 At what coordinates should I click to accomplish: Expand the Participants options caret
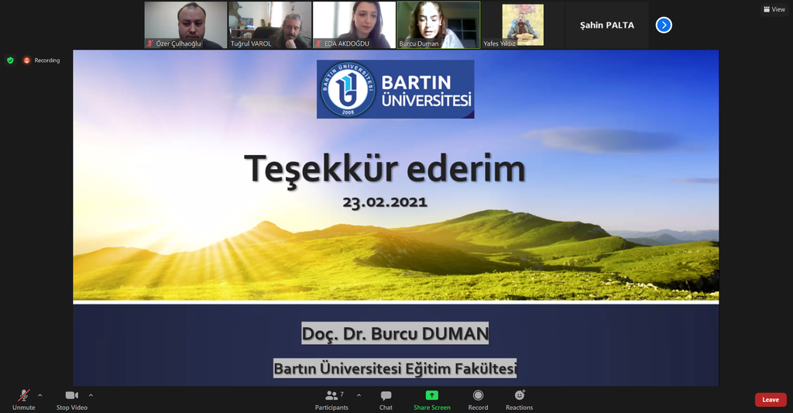point(359,394)
